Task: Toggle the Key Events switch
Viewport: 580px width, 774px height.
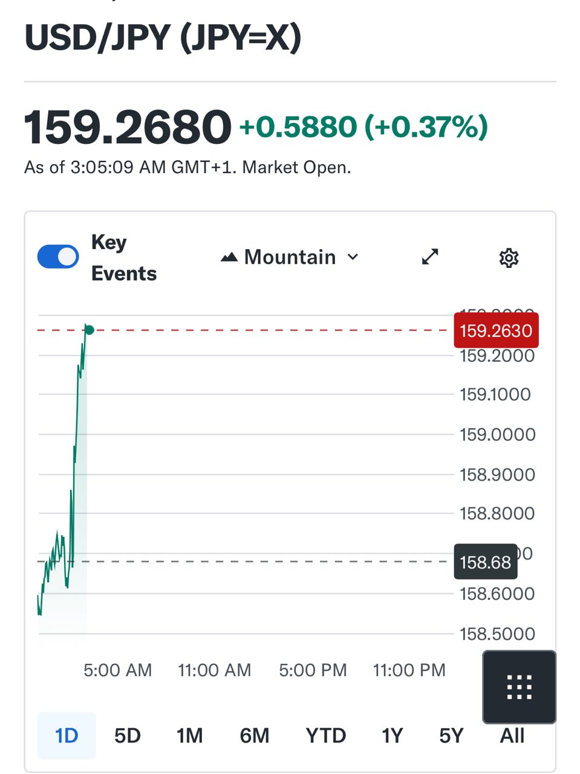Action: coord(58,257)
